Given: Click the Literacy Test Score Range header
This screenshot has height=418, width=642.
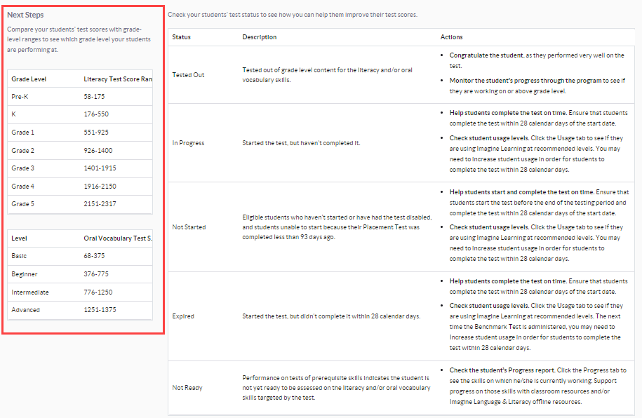Looking at the screenshot, I should [117, 79].
